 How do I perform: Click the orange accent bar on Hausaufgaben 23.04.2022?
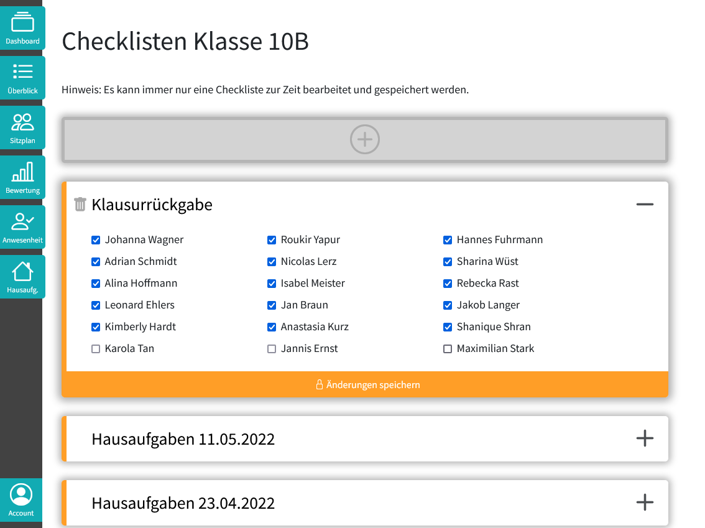pos(63,503)
